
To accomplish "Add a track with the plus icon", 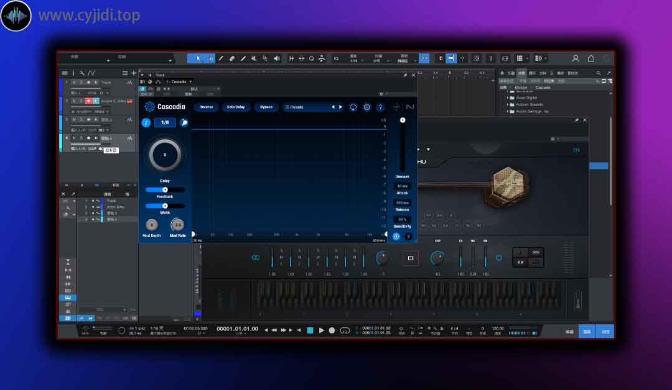I will click(x=134, y=73).
